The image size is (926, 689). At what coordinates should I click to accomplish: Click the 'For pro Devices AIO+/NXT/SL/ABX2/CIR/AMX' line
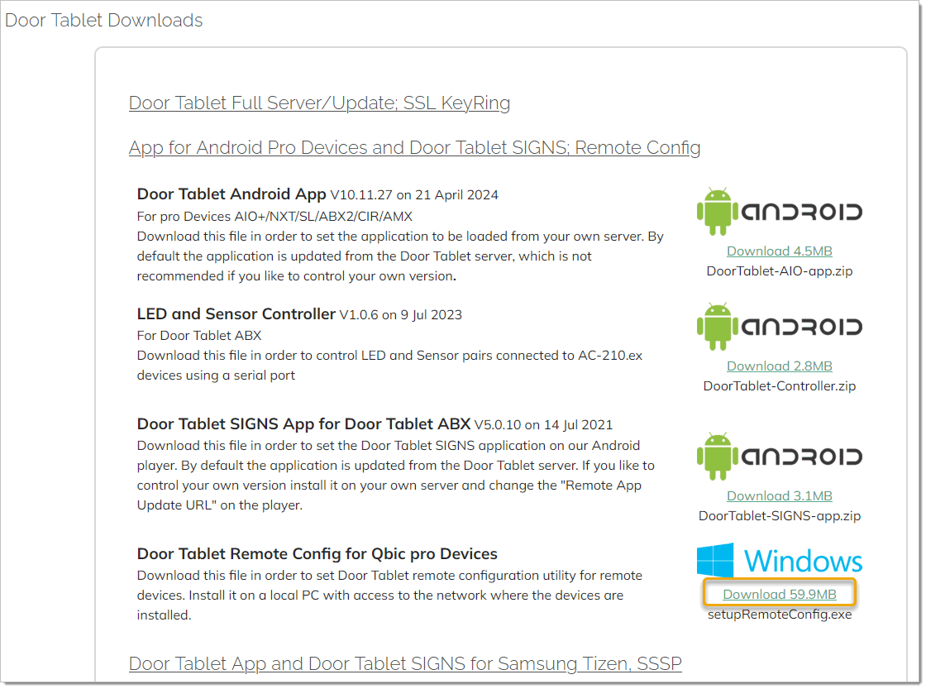point(274,217)
